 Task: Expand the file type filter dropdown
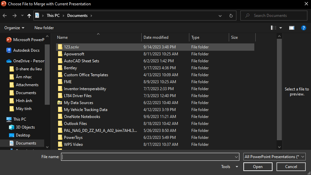click(x=274, y=157)
